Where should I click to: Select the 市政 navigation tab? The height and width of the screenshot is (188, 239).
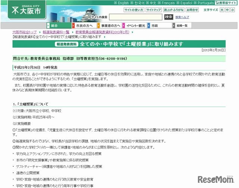(x=159, y=26)
